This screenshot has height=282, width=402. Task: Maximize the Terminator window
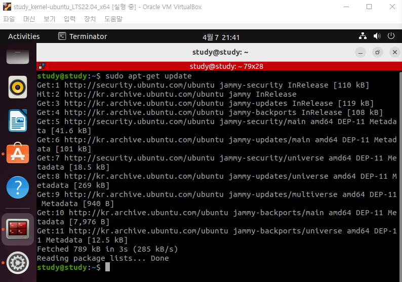tap(377, 52)
